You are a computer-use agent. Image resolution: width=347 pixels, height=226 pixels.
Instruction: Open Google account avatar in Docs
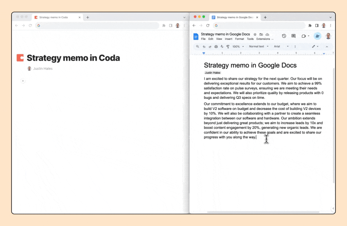328,36
